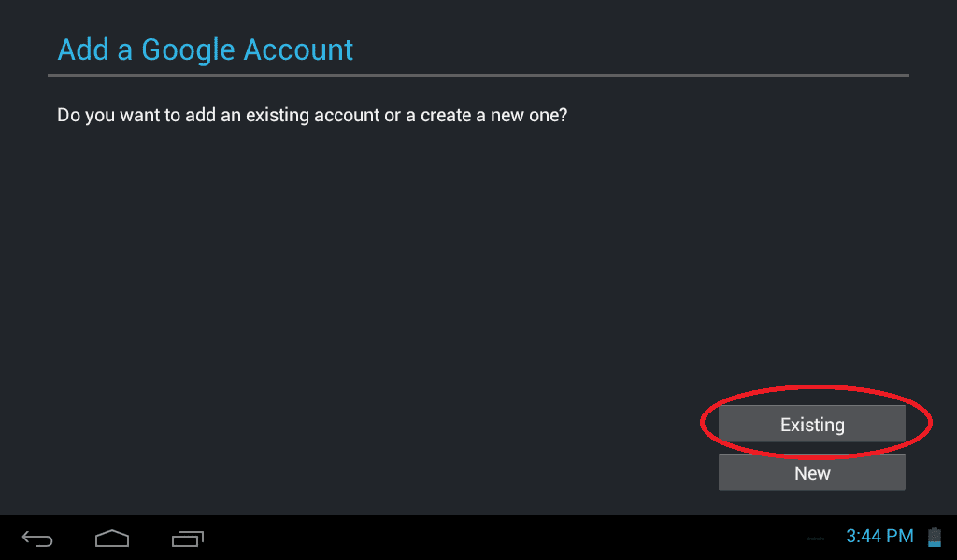Tap the Android Back navigation icon
Screen dimensions: 957x560
(x=37, y=538)
